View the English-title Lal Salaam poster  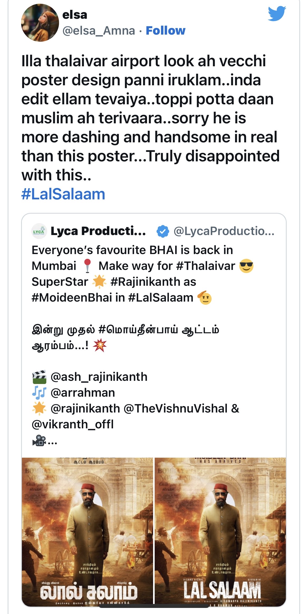point(220,530)
